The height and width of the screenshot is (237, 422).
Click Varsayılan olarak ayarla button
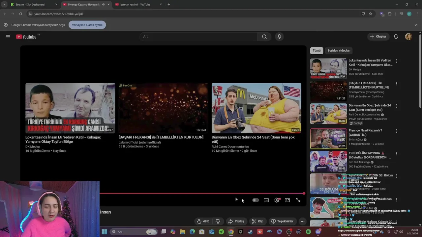click(x=87, y=25)
